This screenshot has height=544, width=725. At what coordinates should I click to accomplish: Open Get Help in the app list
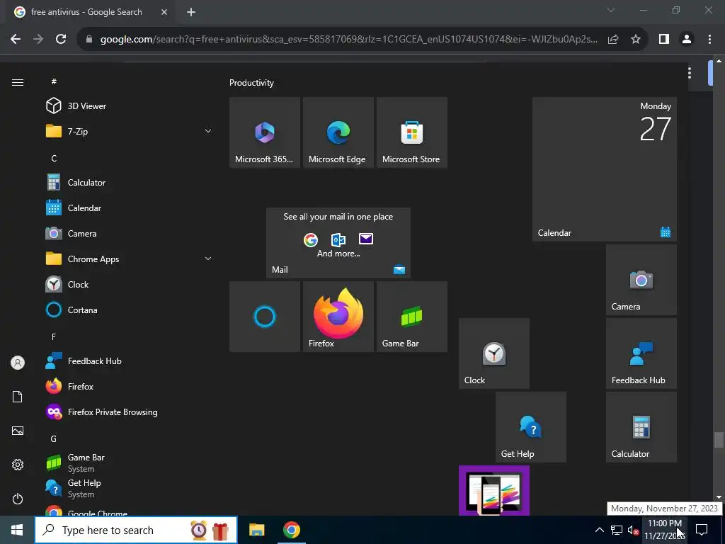128,488
